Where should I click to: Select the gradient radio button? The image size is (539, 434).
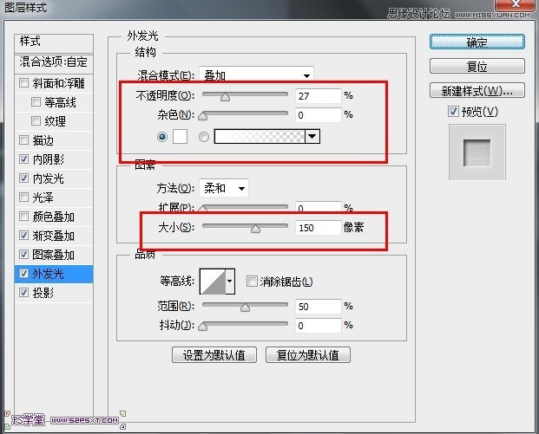[x=204, y=137]
